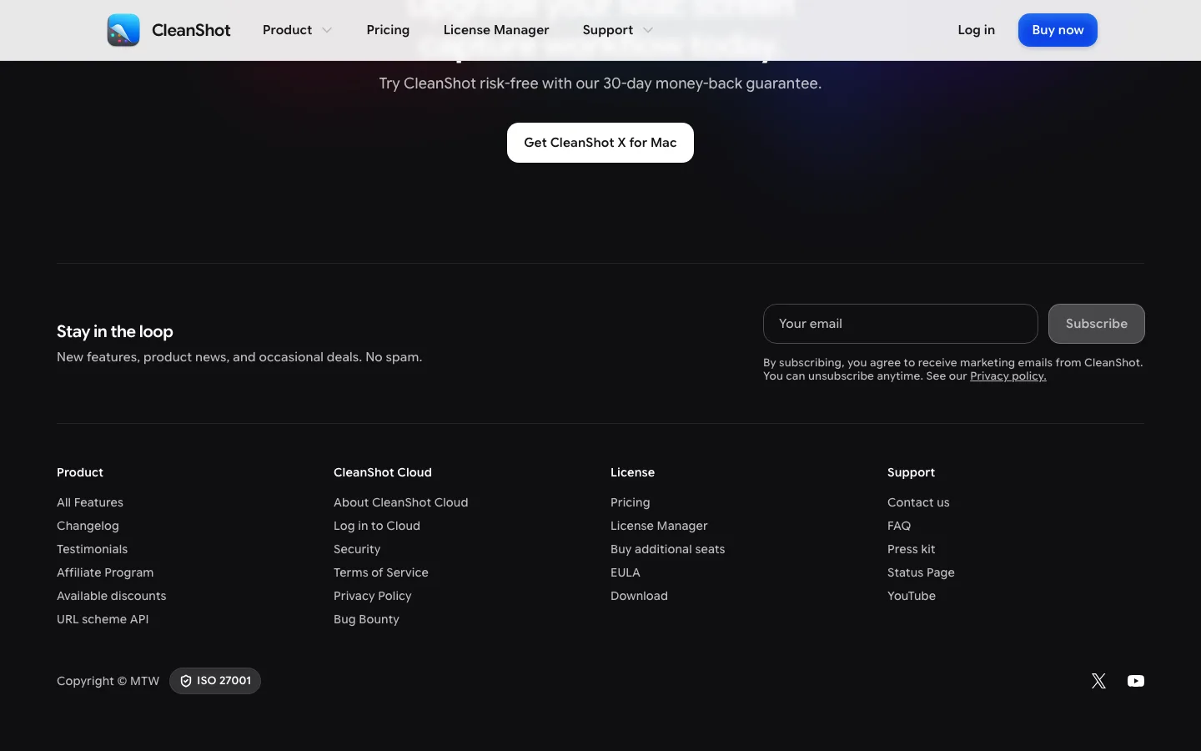Screen dimensions: 1201x751
Task: Go to Pricing in the top navigation
Action: [x=388, y=30]
